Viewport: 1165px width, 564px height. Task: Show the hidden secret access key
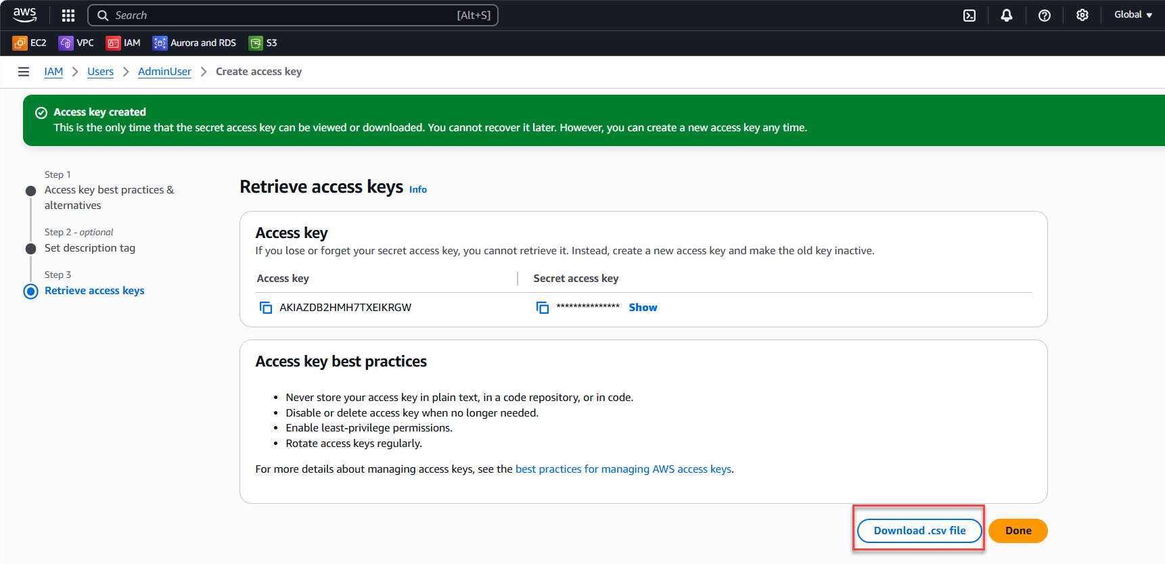642,308
